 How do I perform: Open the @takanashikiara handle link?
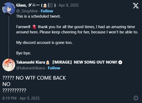[x=30, y=68]
